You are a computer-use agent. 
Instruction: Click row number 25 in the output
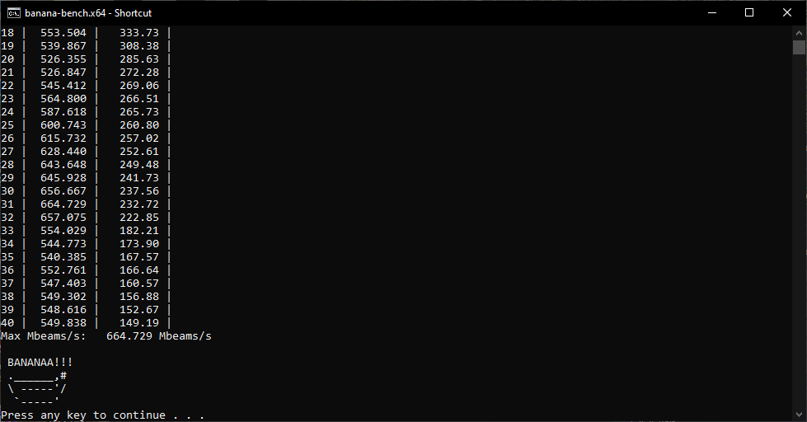pyautogui.click(x=7, y=125)
